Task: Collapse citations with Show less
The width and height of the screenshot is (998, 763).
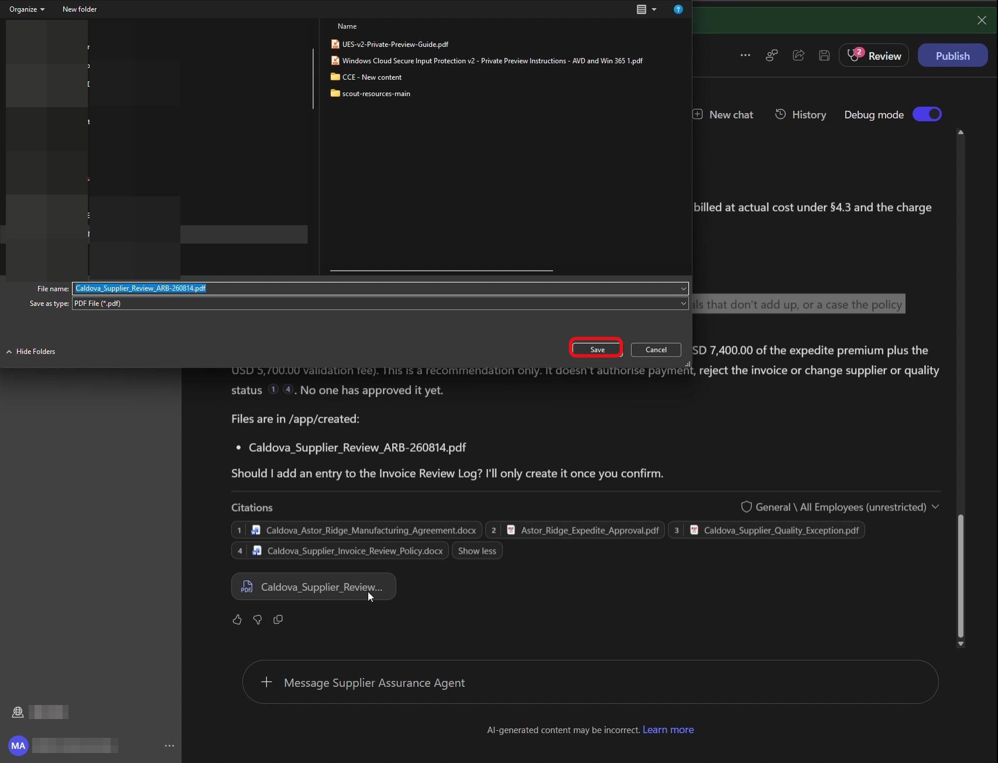Action: 477,551
